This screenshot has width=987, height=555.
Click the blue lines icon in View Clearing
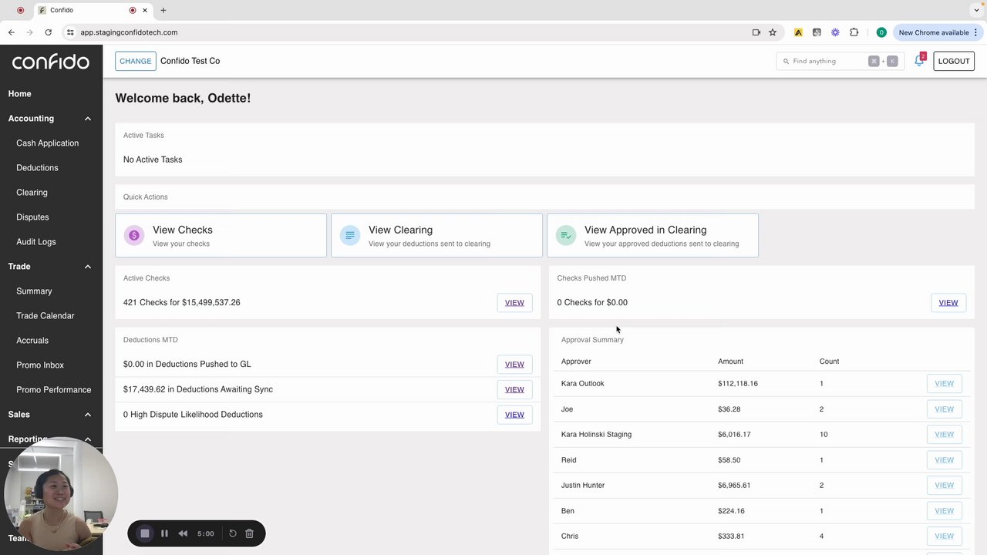pos(350,235)
